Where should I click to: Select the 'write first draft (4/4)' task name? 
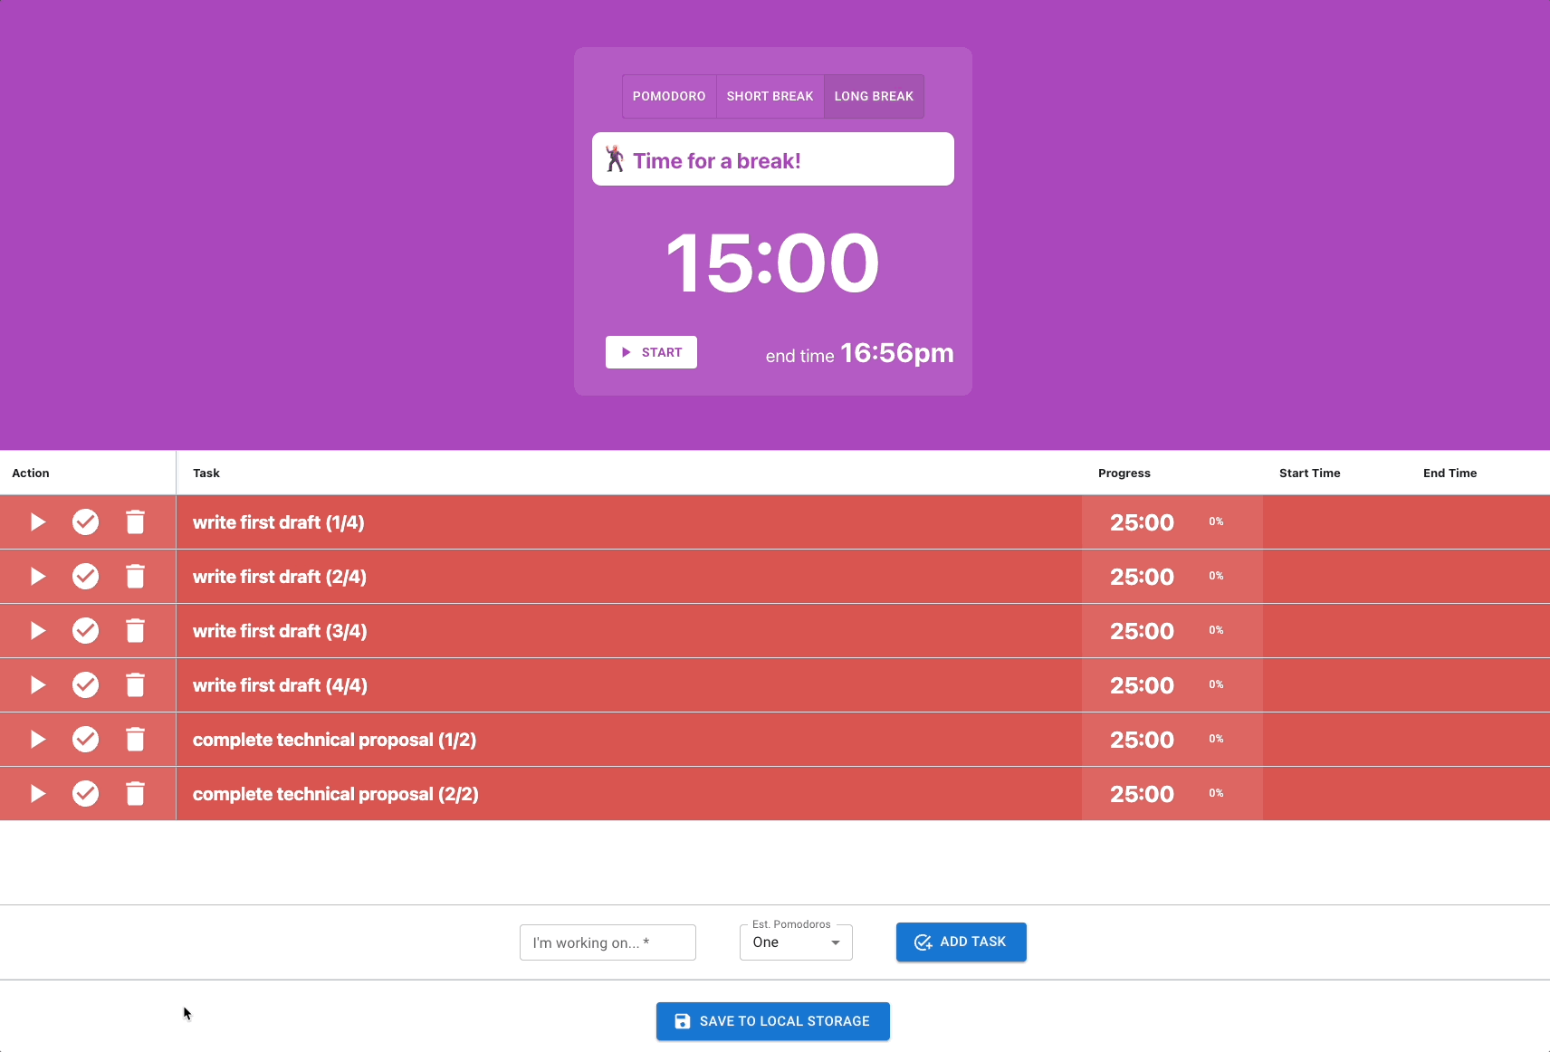click(x=280, y=685)
